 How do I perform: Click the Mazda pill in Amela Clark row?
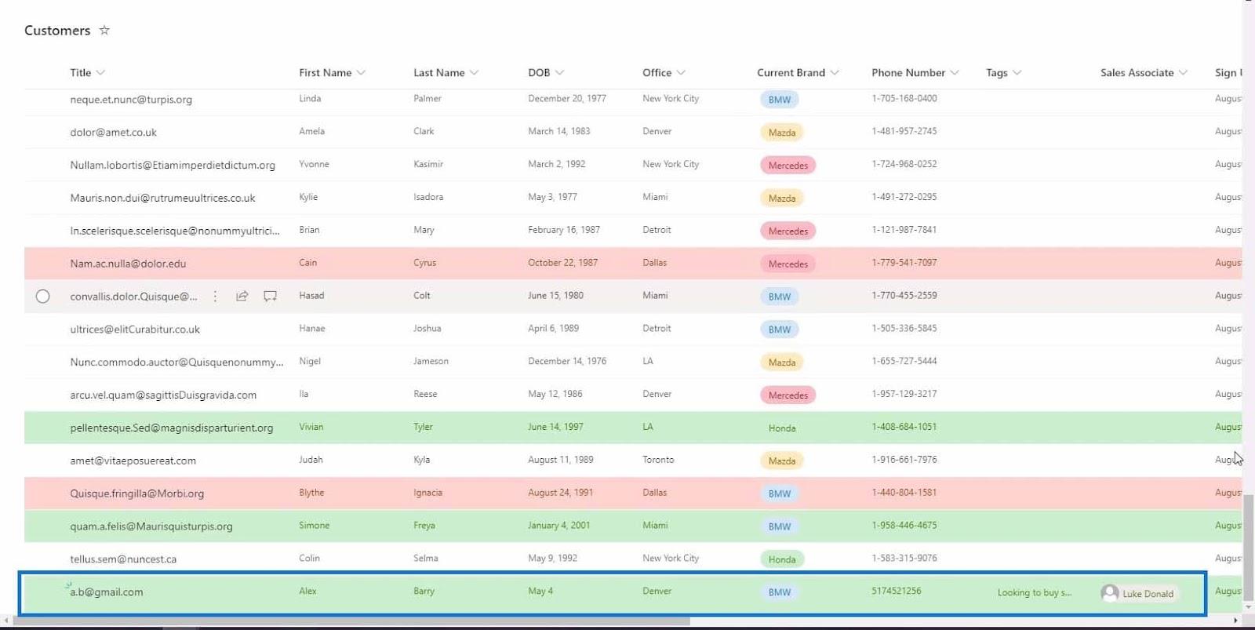click(782, 133)
